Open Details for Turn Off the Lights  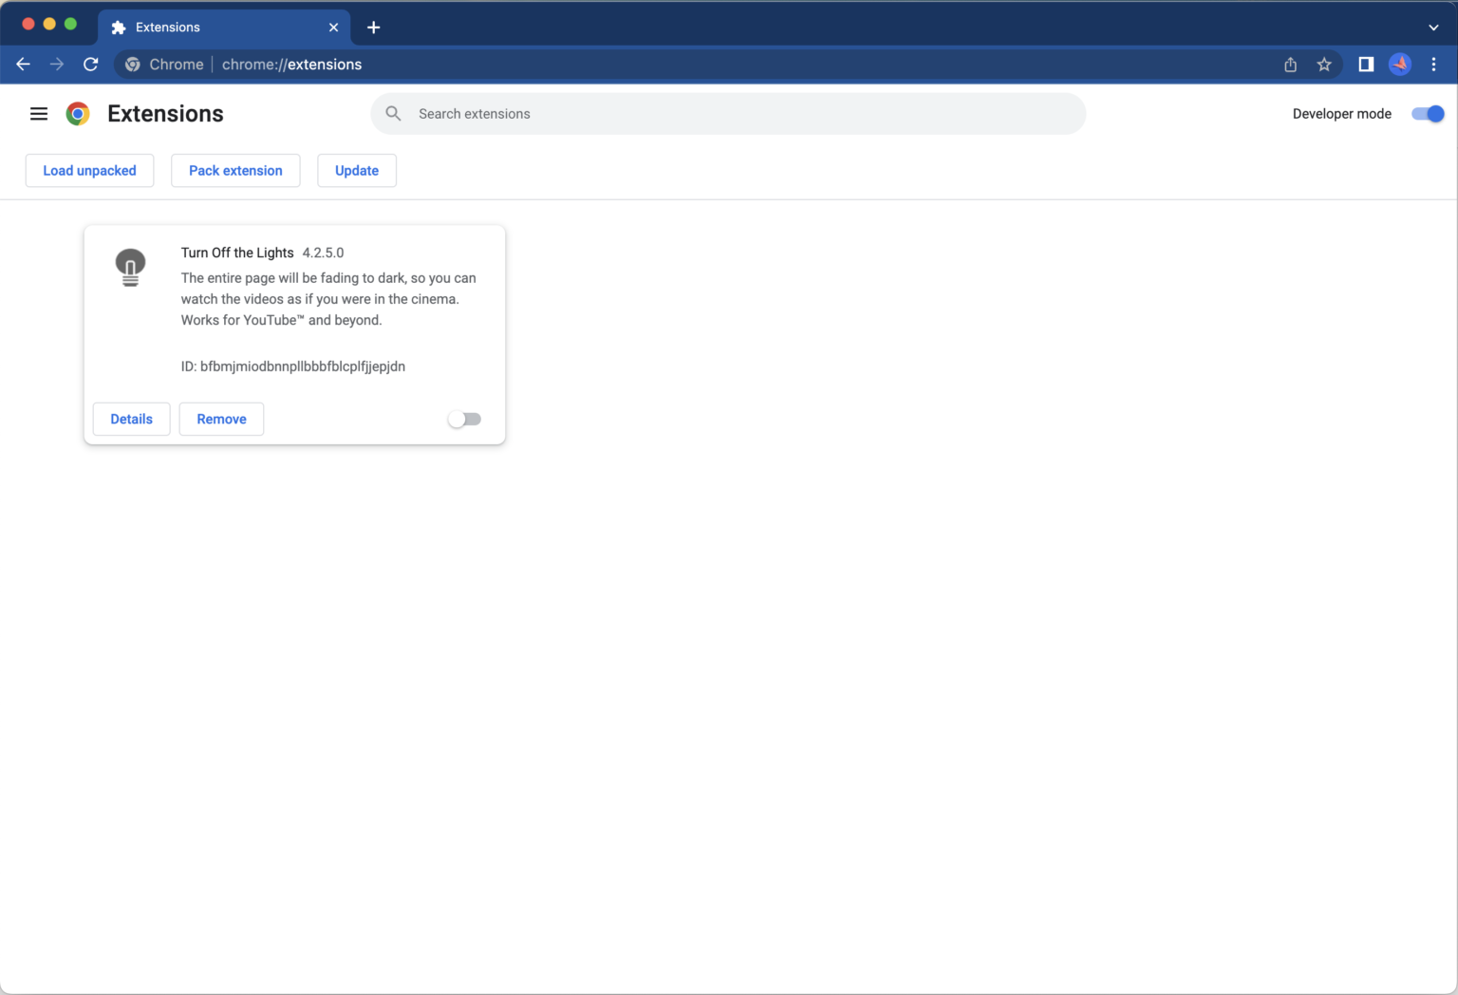(x=131, y=419)
